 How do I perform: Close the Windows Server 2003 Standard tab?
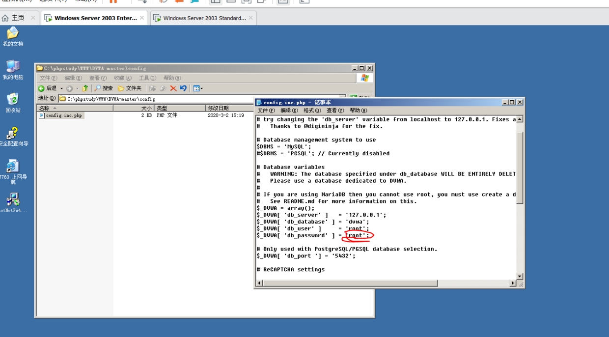[x=250, y=18]
